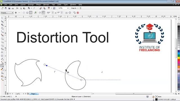Select the Pick tool in toolbox
The width and height of the screenshot is (180, 101).
(2, 18)
